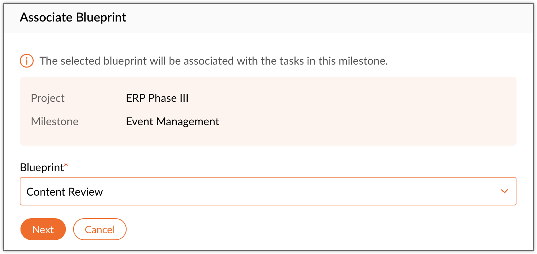Click blank space between info panel and Blueprint label

click(x=268, y=153)
